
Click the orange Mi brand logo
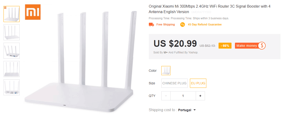pyautogui.click(x=33, y=12)
